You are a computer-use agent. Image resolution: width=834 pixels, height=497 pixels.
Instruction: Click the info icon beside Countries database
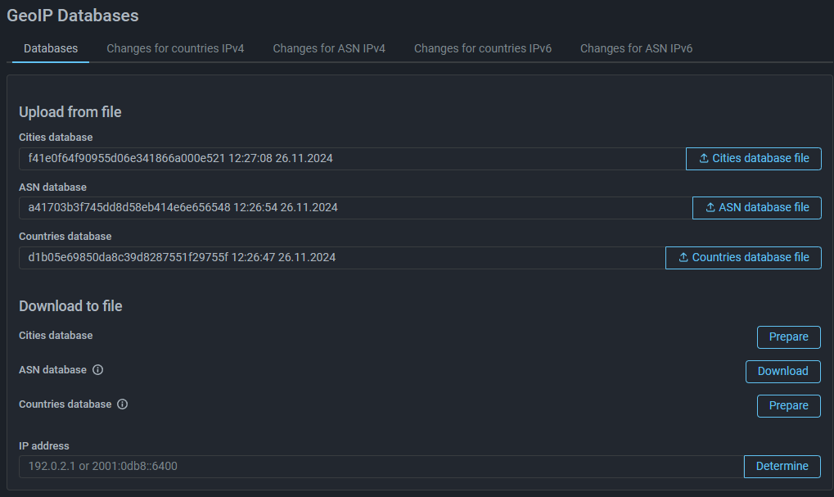[123, 404]
